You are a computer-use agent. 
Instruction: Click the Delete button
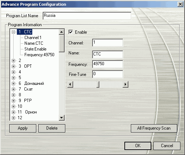click(x=52, y=128)
